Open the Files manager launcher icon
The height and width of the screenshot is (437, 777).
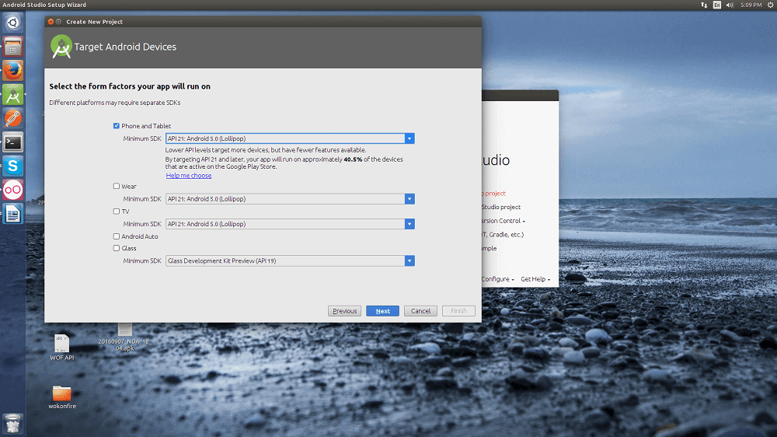(x=12, y=47)
